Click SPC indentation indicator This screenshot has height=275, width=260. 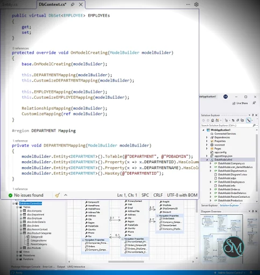[x=145, y=195]
